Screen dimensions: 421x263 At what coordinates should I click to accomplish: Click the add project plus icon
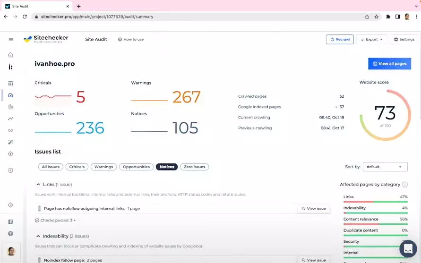coord(10,170)
